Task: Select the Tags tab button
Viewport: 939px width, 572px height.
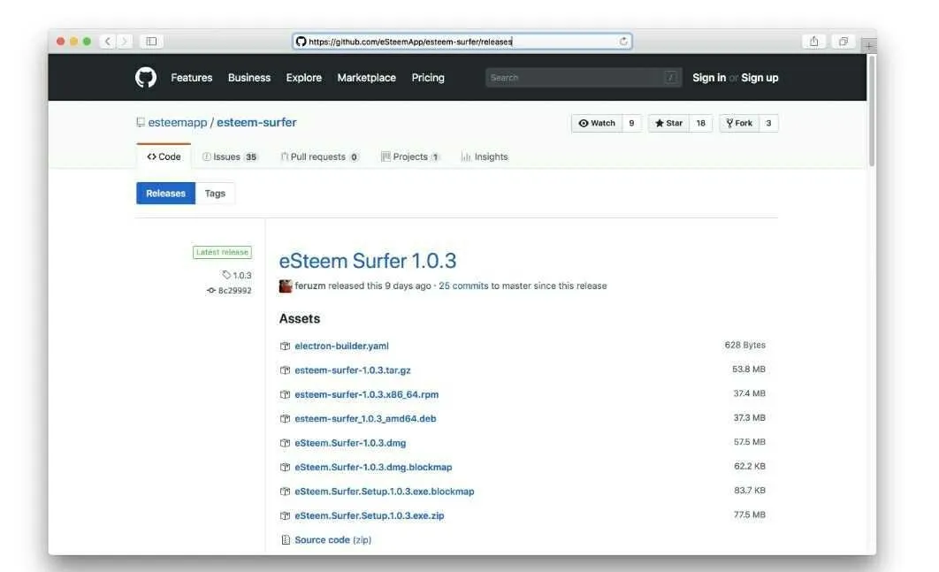Action: pos(215,194)
